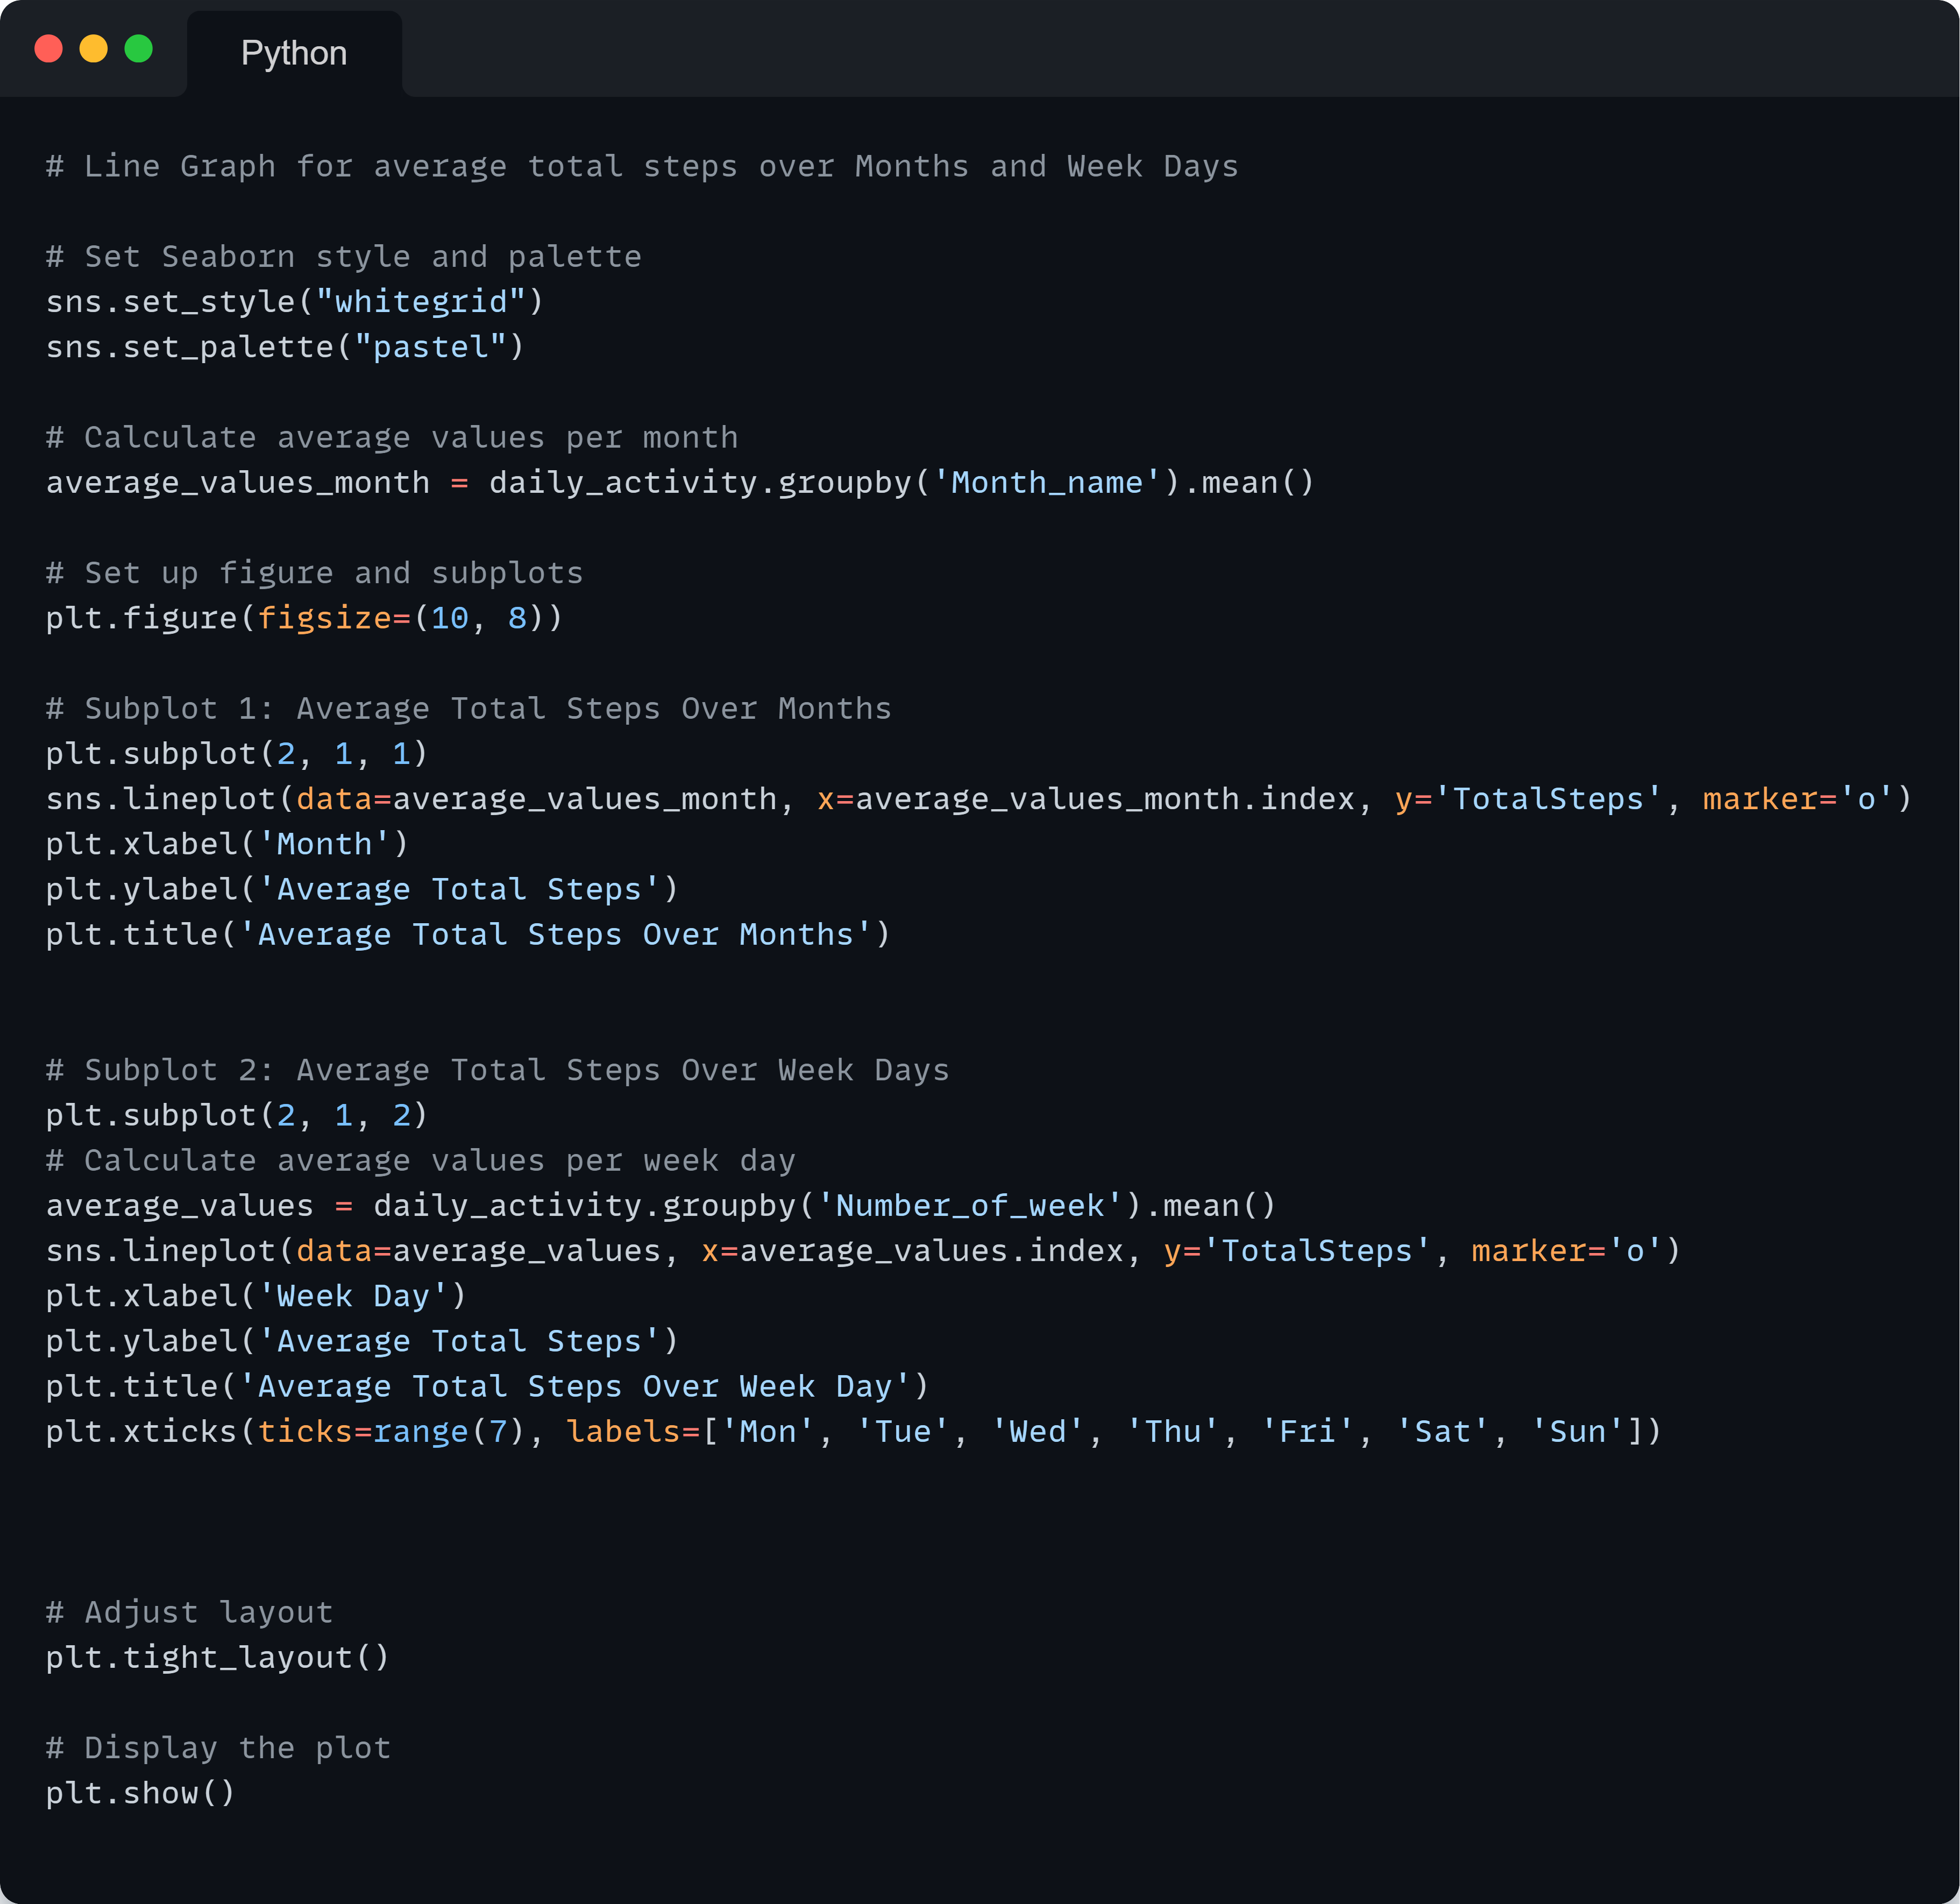Click the line sns.set_style("whitegrid")

[x=295, y=302]
